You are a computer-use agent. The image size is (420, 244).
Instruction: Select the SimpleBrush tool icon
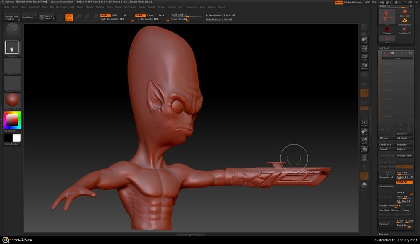404,21
